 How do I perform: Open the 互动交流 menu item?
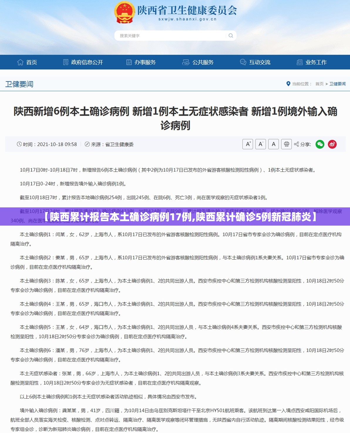pos(255,62)
